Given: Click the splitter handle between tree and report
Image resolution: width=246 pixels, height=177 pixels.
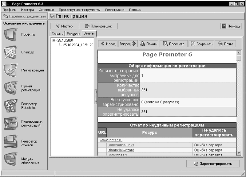Looking at the screenshot, I should [x=96, y=97].
